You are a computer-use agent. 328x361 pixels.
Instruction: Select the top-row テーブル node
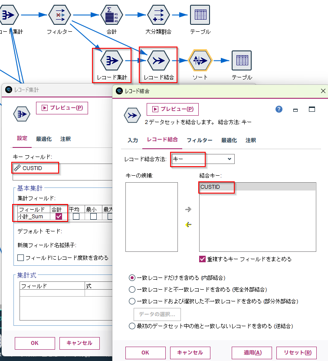pos(200,15)
